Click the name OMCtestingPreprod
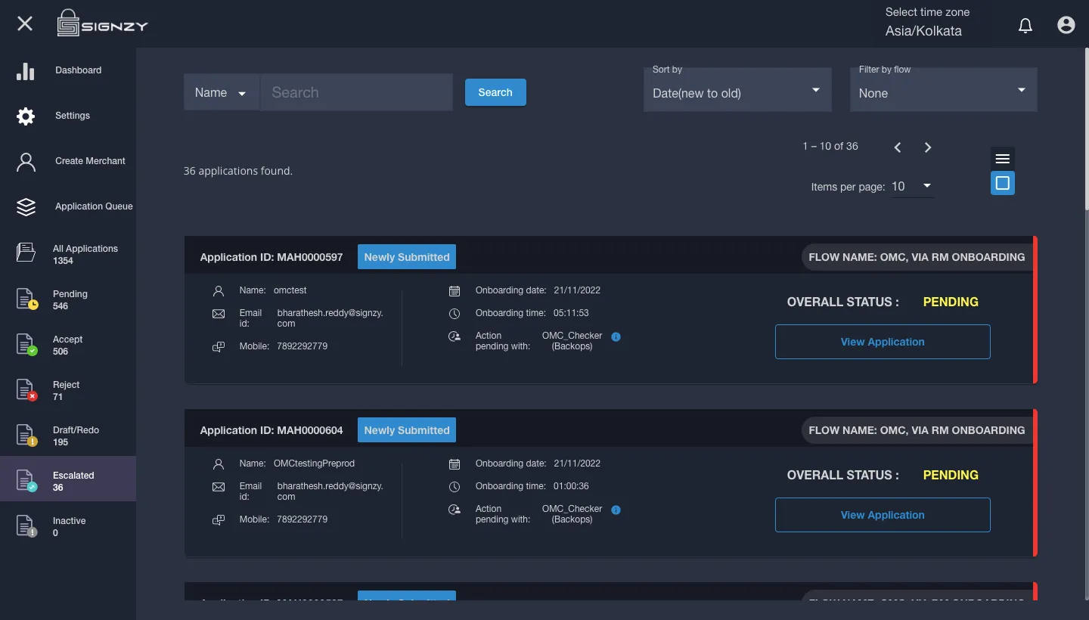This screenshot has height=620, width=1089. pyautogui.click(x=314, y=463)
